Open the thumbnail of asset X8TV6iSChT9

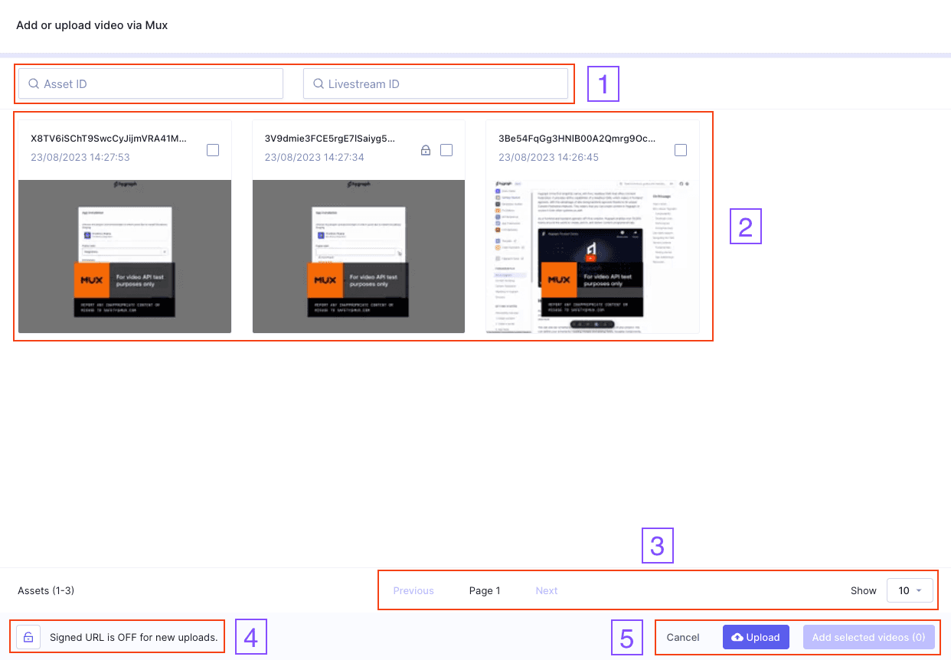125,256
